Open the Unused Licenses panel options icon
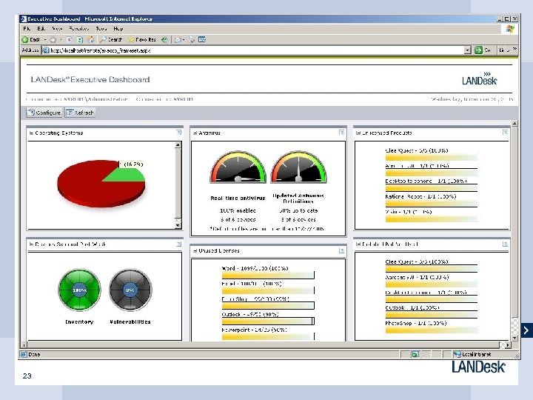 click(x=341, y=250)
